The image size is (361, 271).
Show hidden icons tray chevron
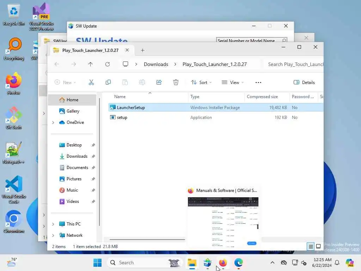coord(273,263)
